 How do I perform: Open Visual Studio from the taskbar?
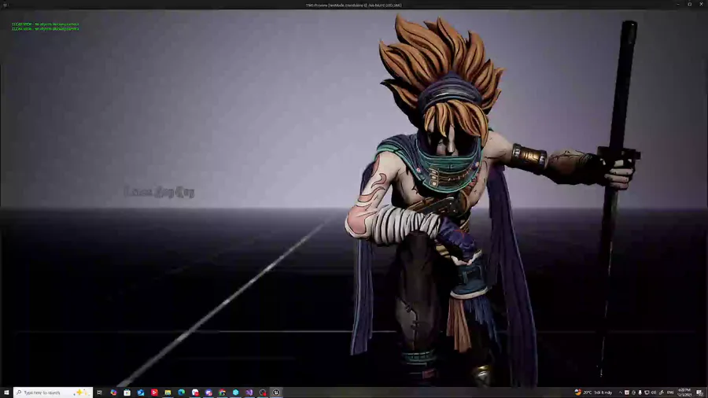249,392
